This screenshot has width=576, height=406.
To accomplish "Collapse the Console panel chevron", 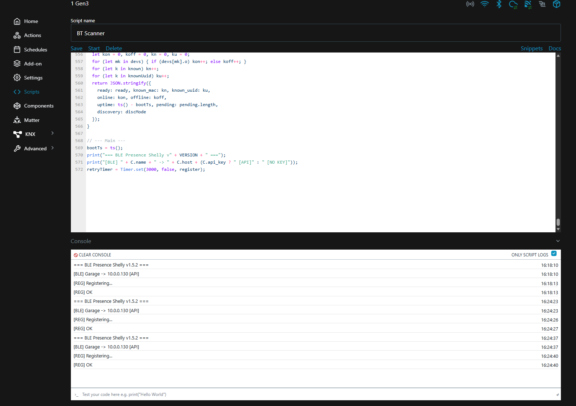I will pyautogui.click(x=558, y=241).
